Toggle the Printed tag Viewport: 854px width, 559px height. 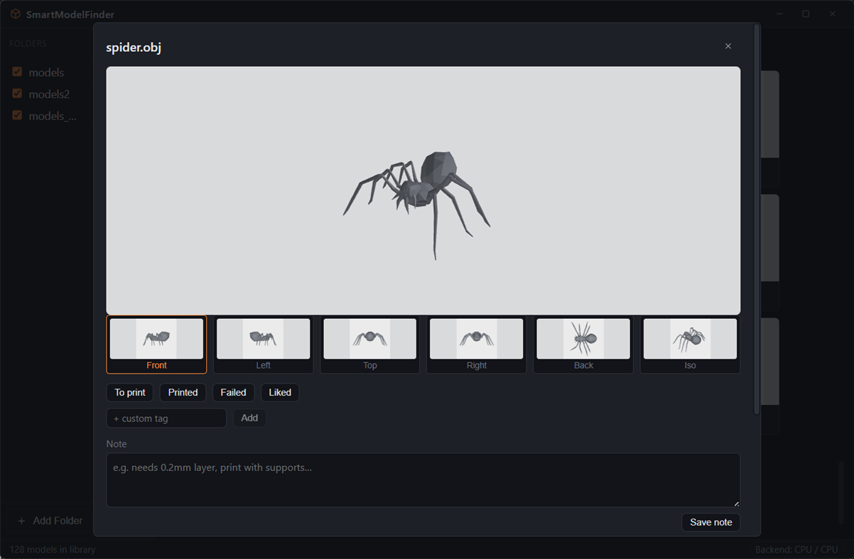click(183, 392)
